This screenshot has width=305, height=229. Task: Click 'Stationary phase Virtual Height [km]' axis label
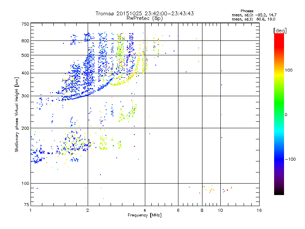pyautogui.click(x=17, y=114)
